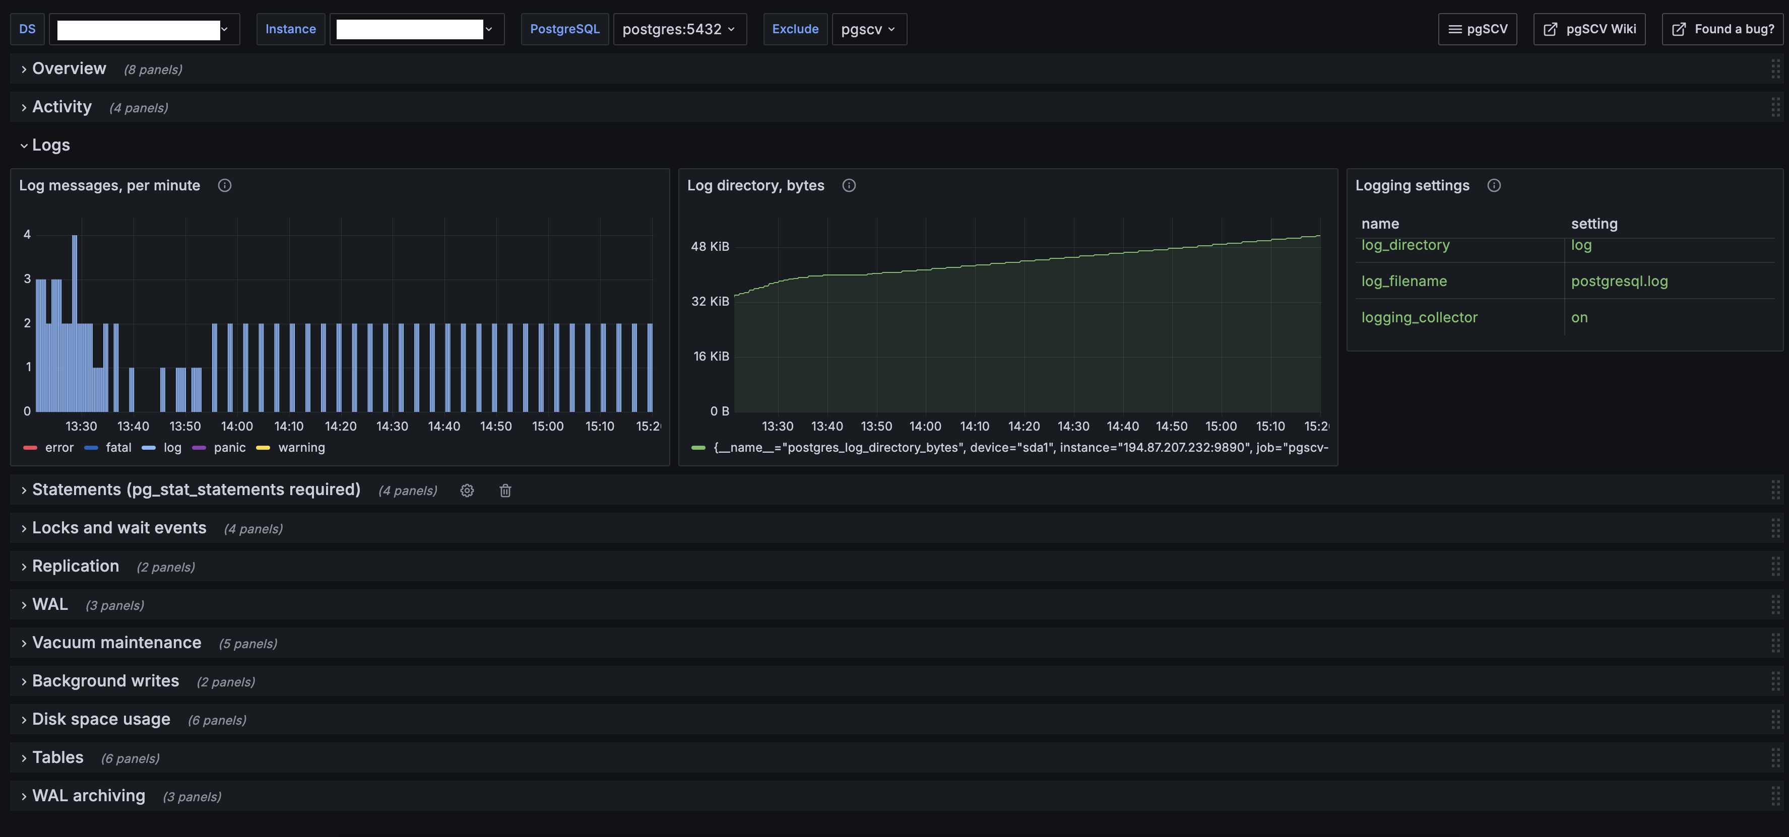Toggle warning series in legend
This screenshot has width=1789, height=837.
(301, 448)
